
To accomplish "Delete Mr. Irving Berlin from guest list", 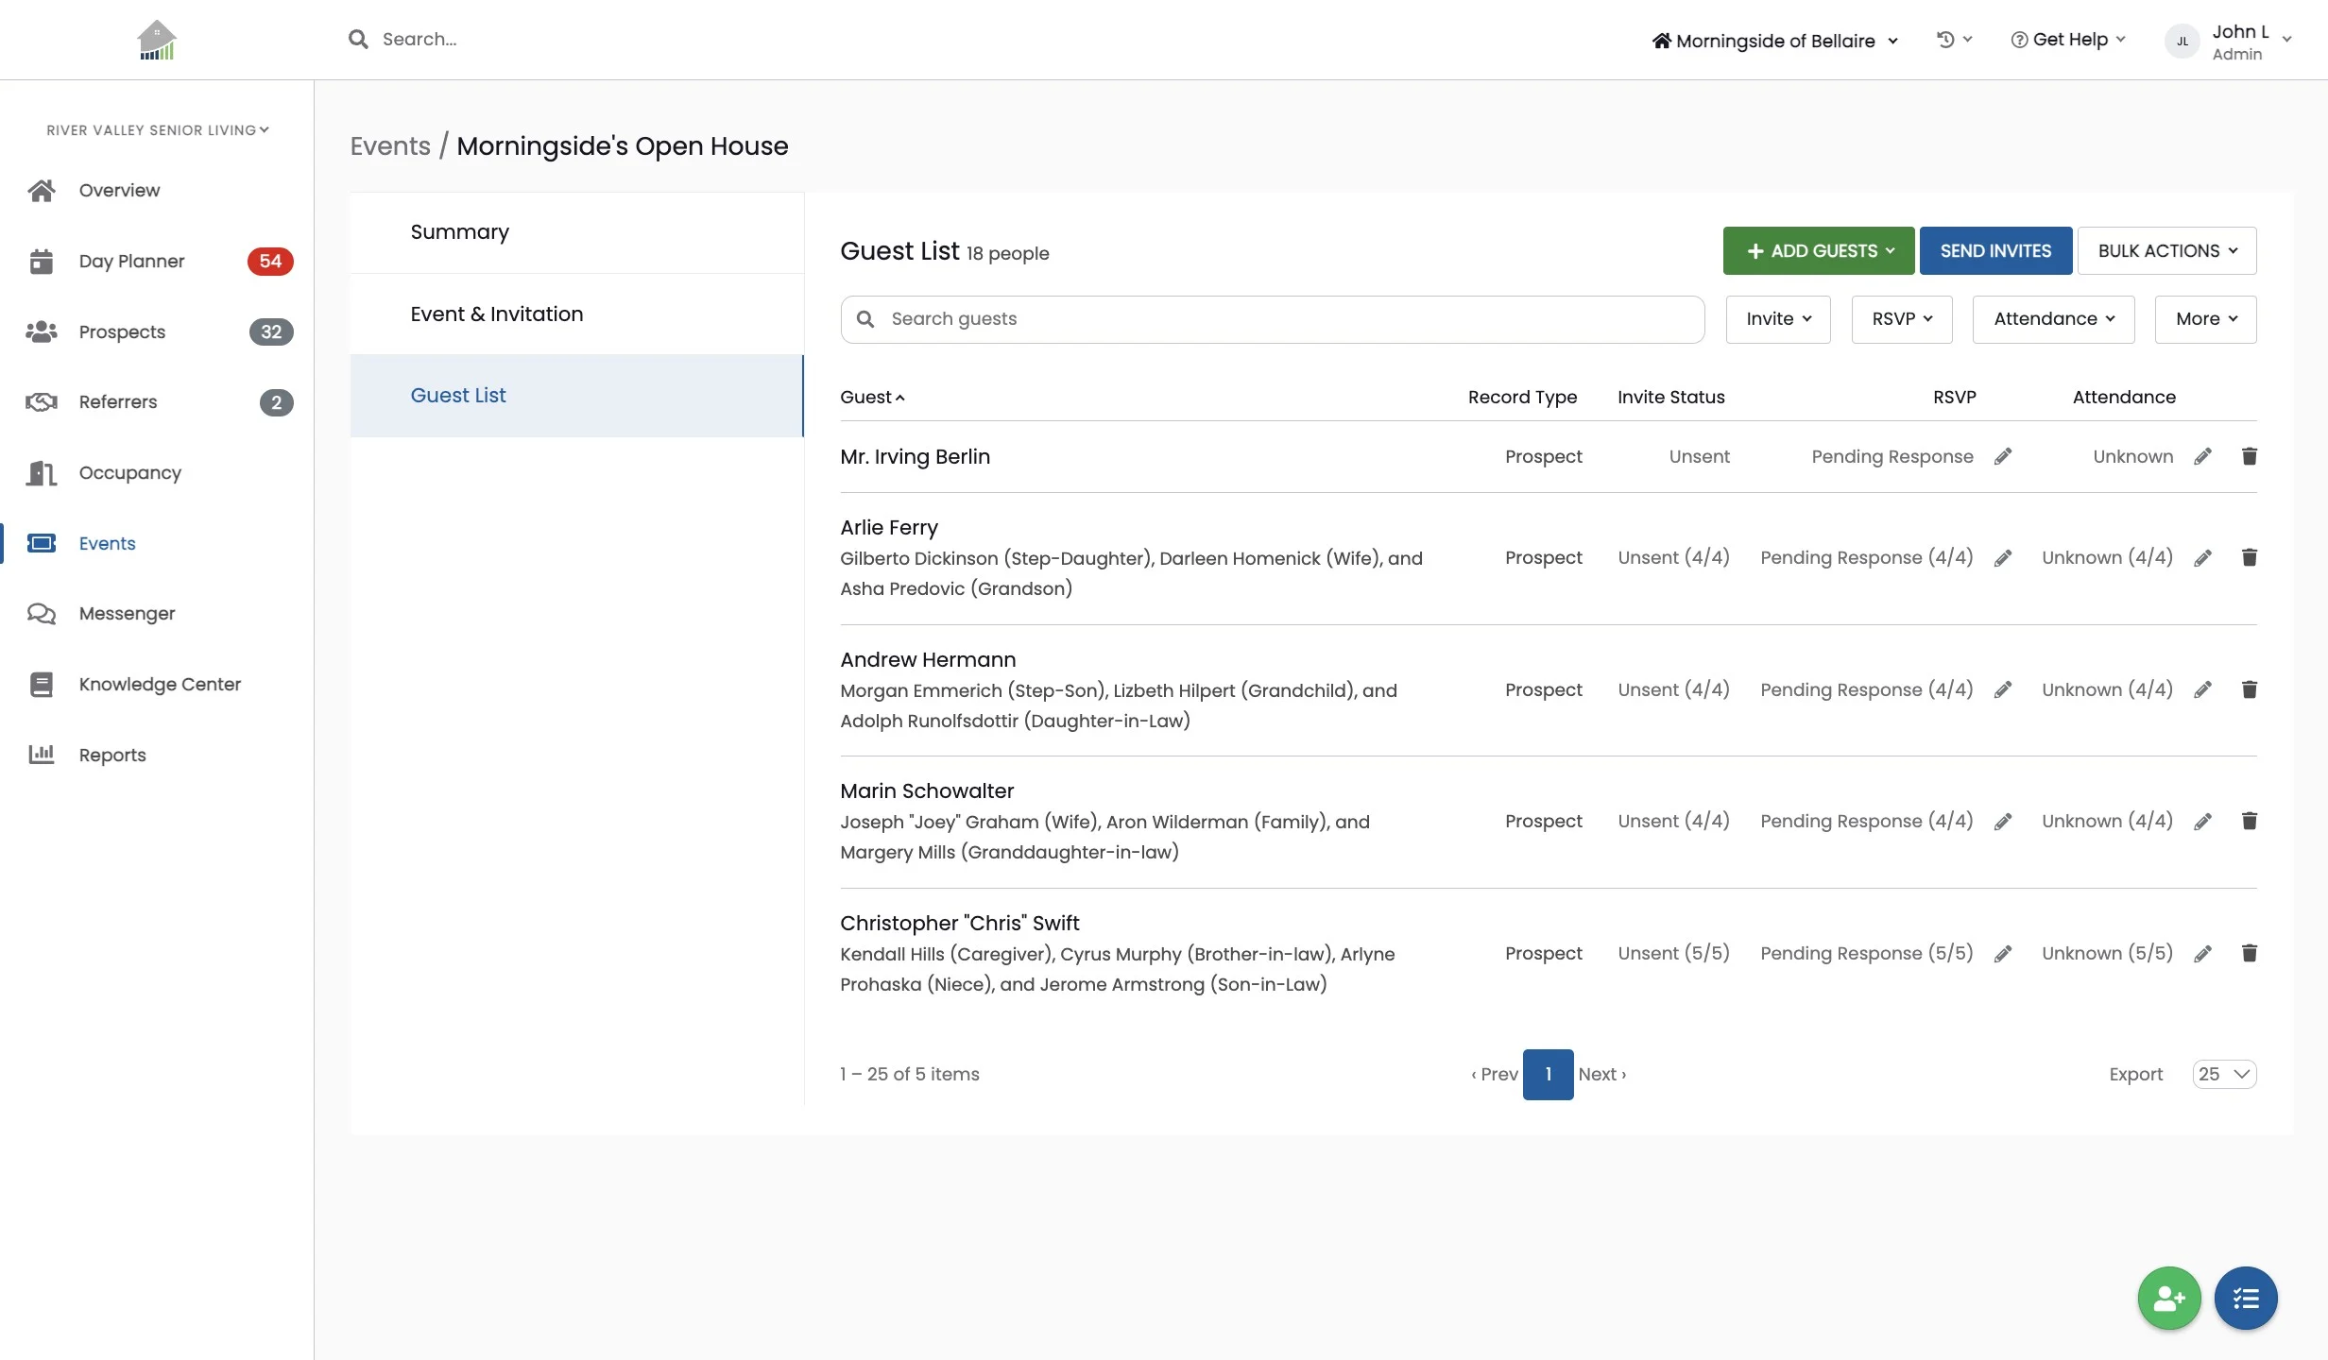I will (2249, 456).
